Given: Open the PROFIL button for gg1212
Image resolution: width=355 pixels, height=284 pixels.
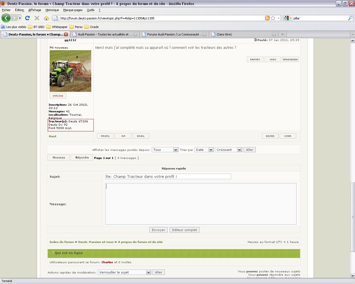Looking at the screenshot, I should click(105, 136).
